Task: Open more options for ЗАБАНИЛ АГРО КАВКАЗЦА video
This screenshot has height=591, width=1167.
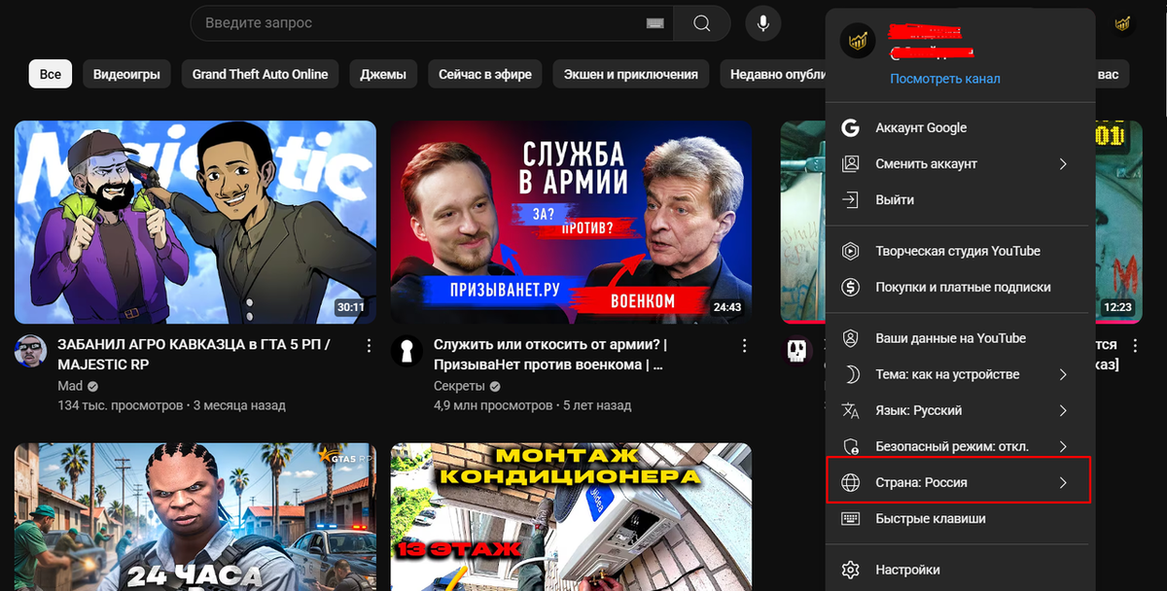Action: click(369, 345)
